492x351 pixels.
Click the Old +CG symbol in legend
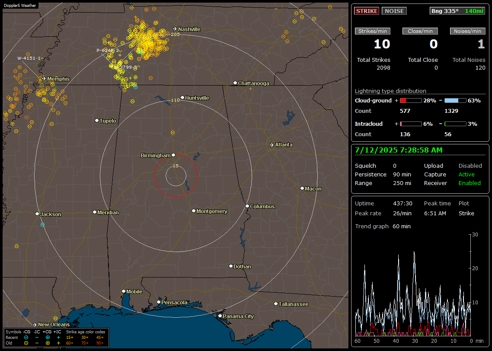(x=48, y=343)
